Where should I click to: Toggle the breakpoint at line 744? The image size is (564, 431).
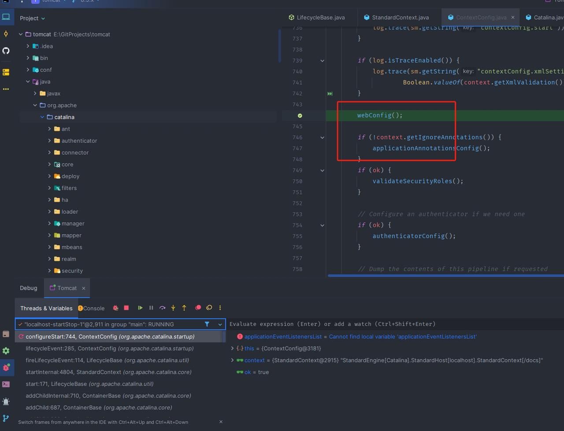pyautogui.click(x=300, y=115)
